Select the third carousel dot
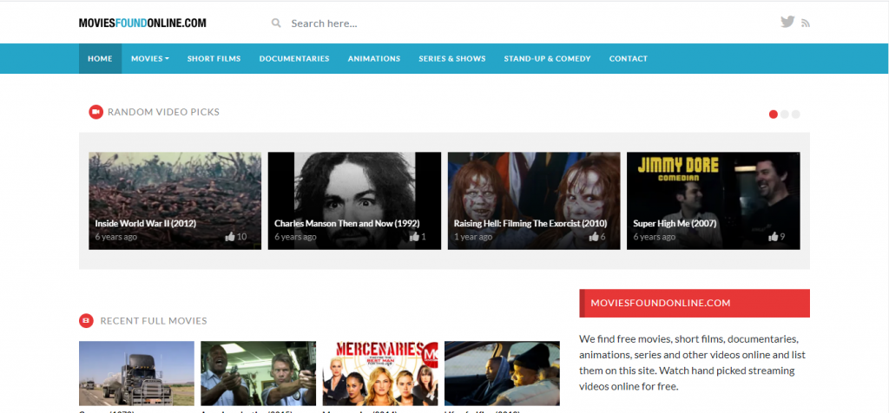Image resolution: width=889 pixels, height=413 pixels. point(795,115)
